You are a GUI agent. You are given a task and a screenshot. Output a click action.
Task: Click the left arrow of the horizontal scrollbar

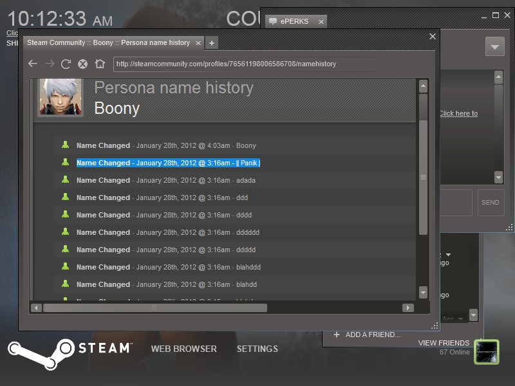coord(36,308)
